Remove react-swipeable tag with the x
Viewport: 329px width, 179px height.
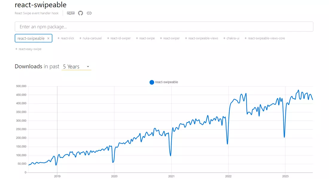pyautogui.click(x=48, y=38)
